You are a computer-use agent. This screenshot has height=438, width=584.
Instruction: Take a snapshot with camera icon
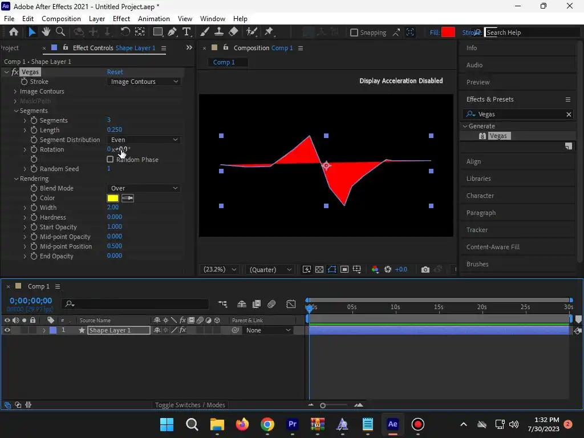[425, 269]
